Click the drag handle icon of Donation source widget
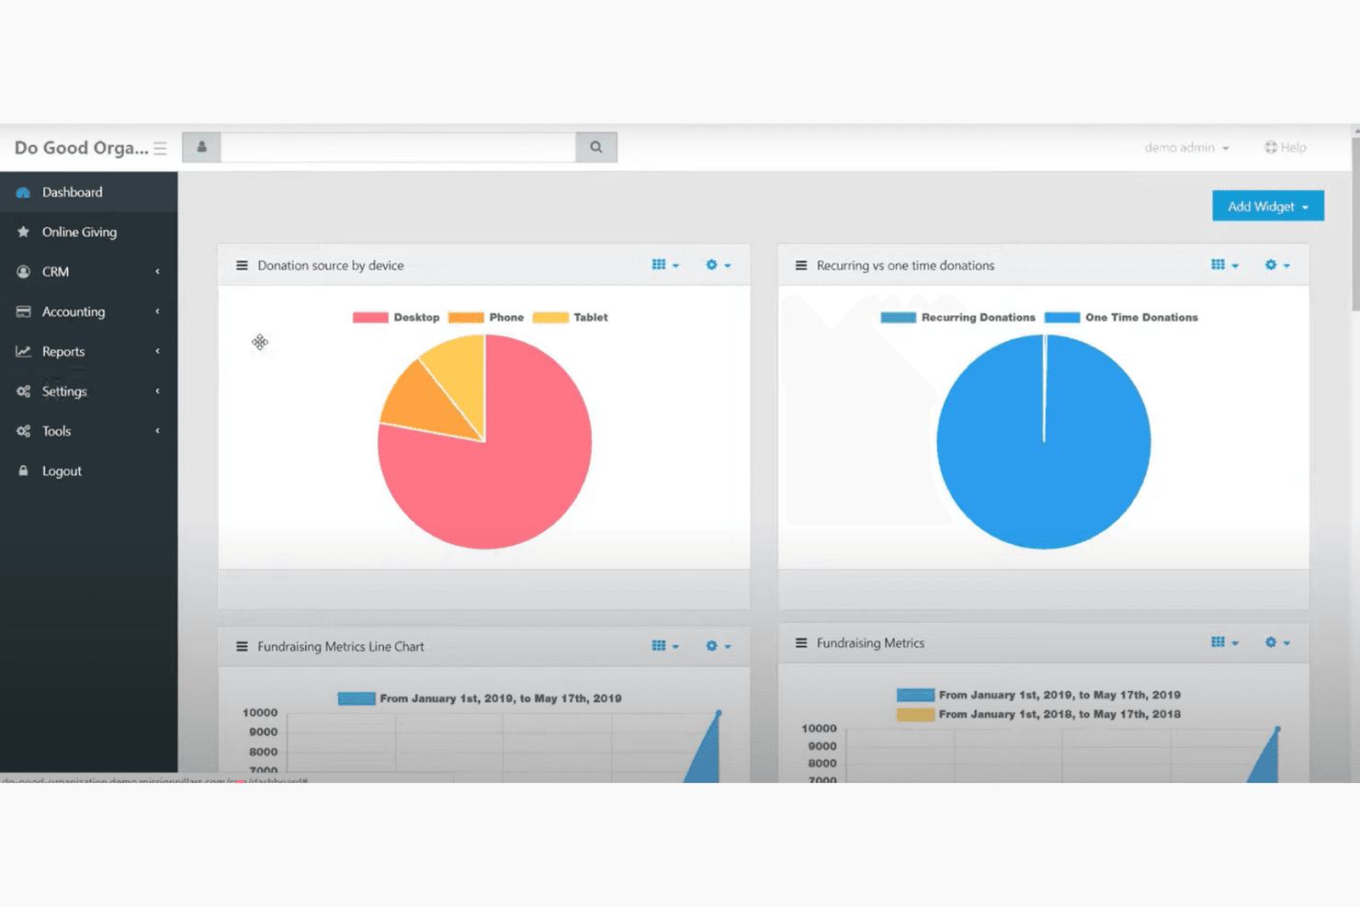This screenshot has width=1360, height=907. (x=242, y=266)
